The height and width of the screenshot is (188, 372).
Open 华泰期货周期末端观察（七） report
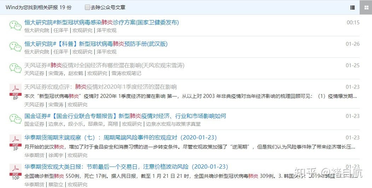[121, 137]
